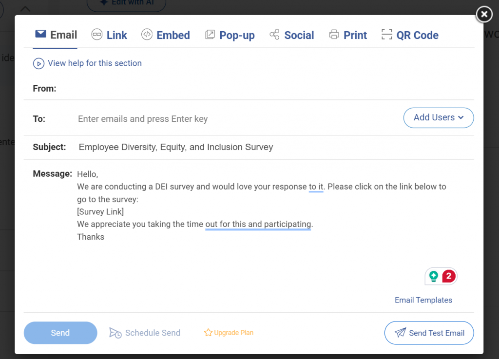Image resolution: width=499 pixels, height=359 pixels.
Task: Click the Email envelope icon
Action: [40, 34]
